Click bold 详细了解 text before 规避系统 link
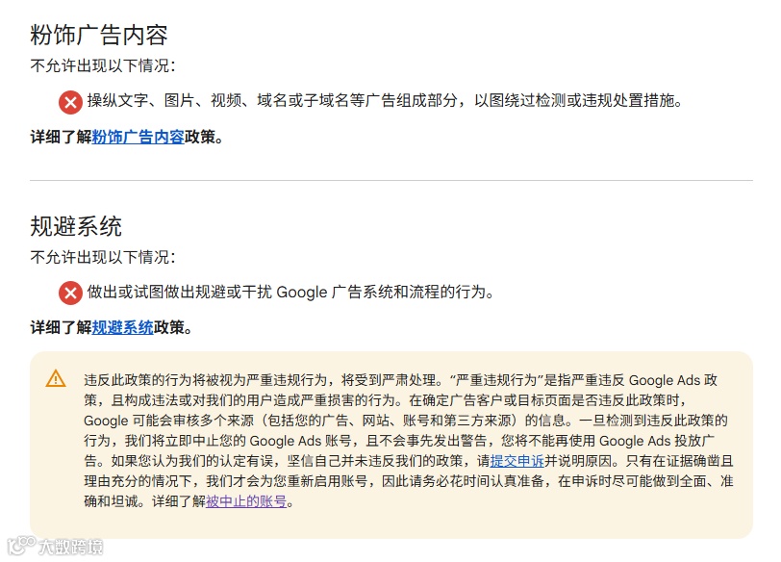This screenshot has width=781, height=562. (61, 327)
